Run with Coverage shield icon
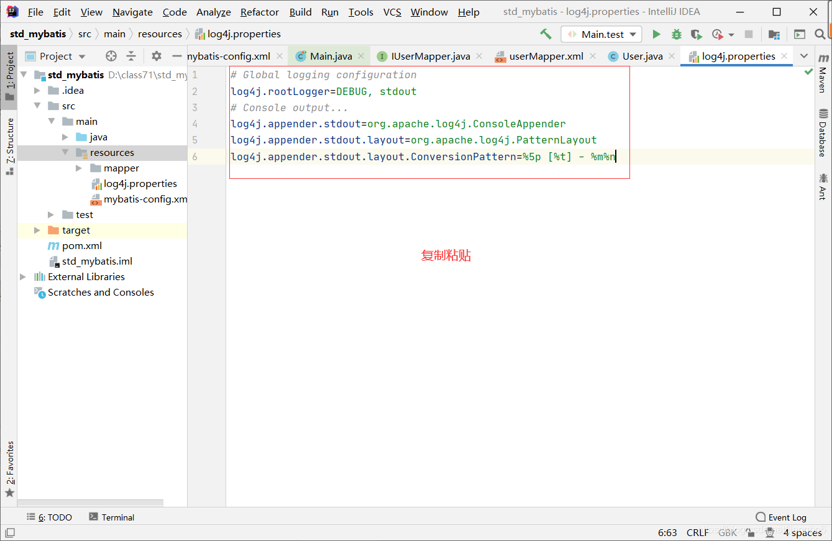 [697, 34]
